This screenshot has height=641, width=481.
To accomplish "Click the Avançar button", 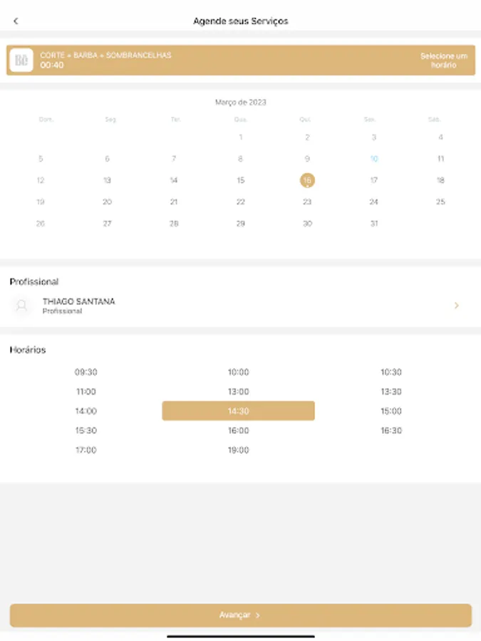I will click(241, 615).
